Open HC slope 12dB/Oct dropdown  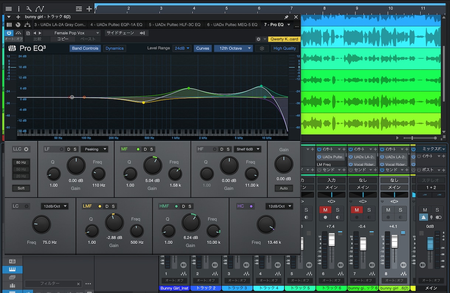tap(279, 206)
